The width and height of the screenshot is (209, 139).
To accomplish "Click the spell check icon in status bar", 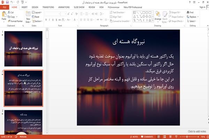I will click(x=16, y=137).
